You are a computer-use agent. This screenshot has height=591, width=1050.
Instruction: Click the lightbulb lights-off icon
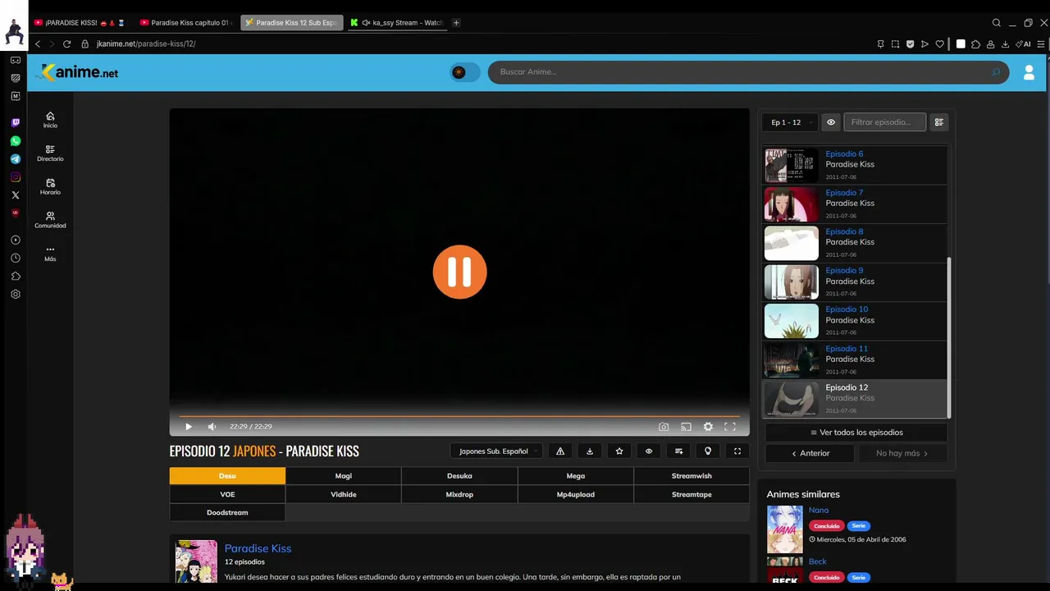pyautogui.click(x=708, y=451)
